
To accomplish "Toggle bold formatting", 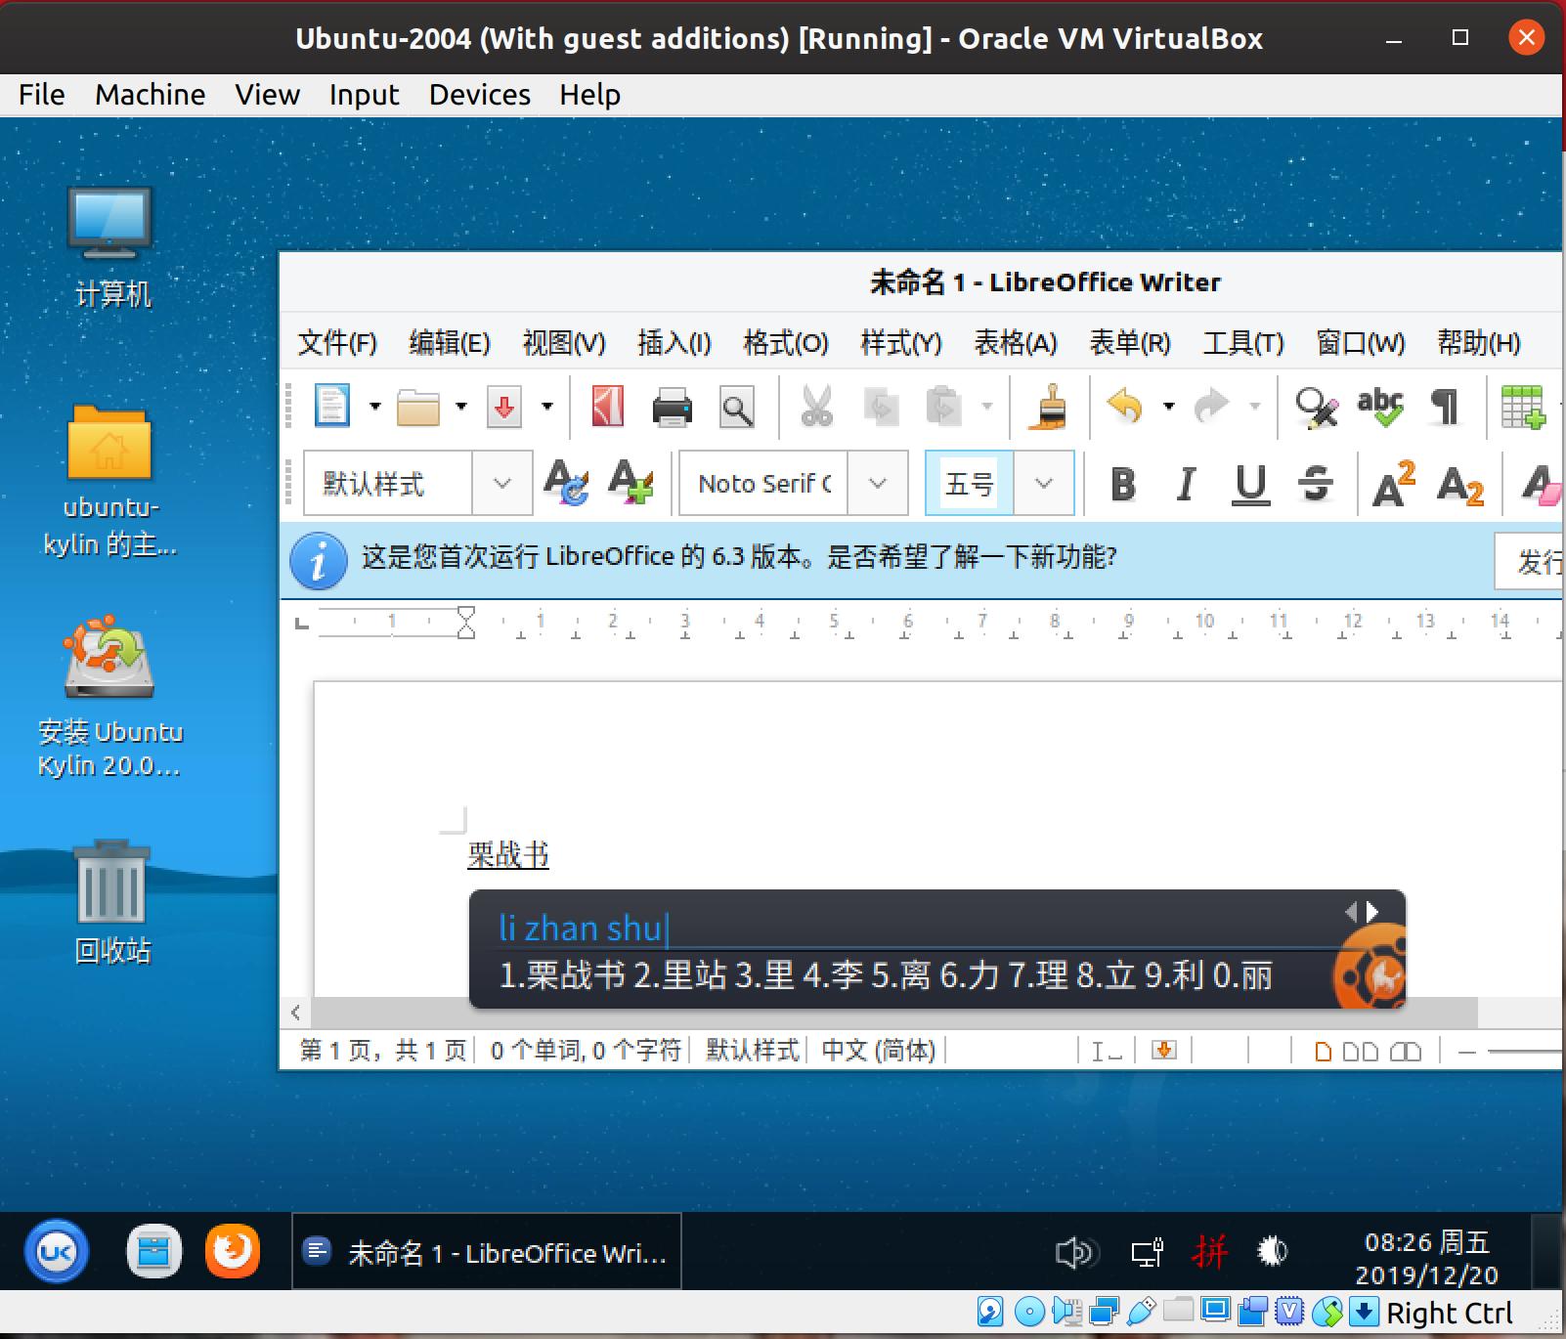I will pos(1123,484).
